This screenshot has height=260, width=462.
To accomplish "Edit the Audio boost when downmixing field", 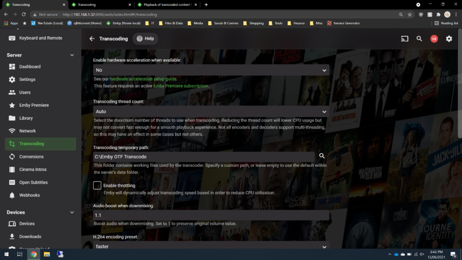I will pos(211,215).
